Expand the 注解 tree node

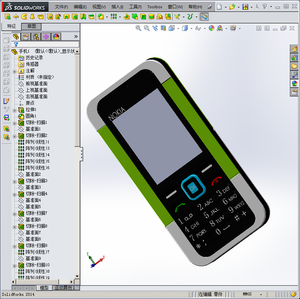point(14,72)
